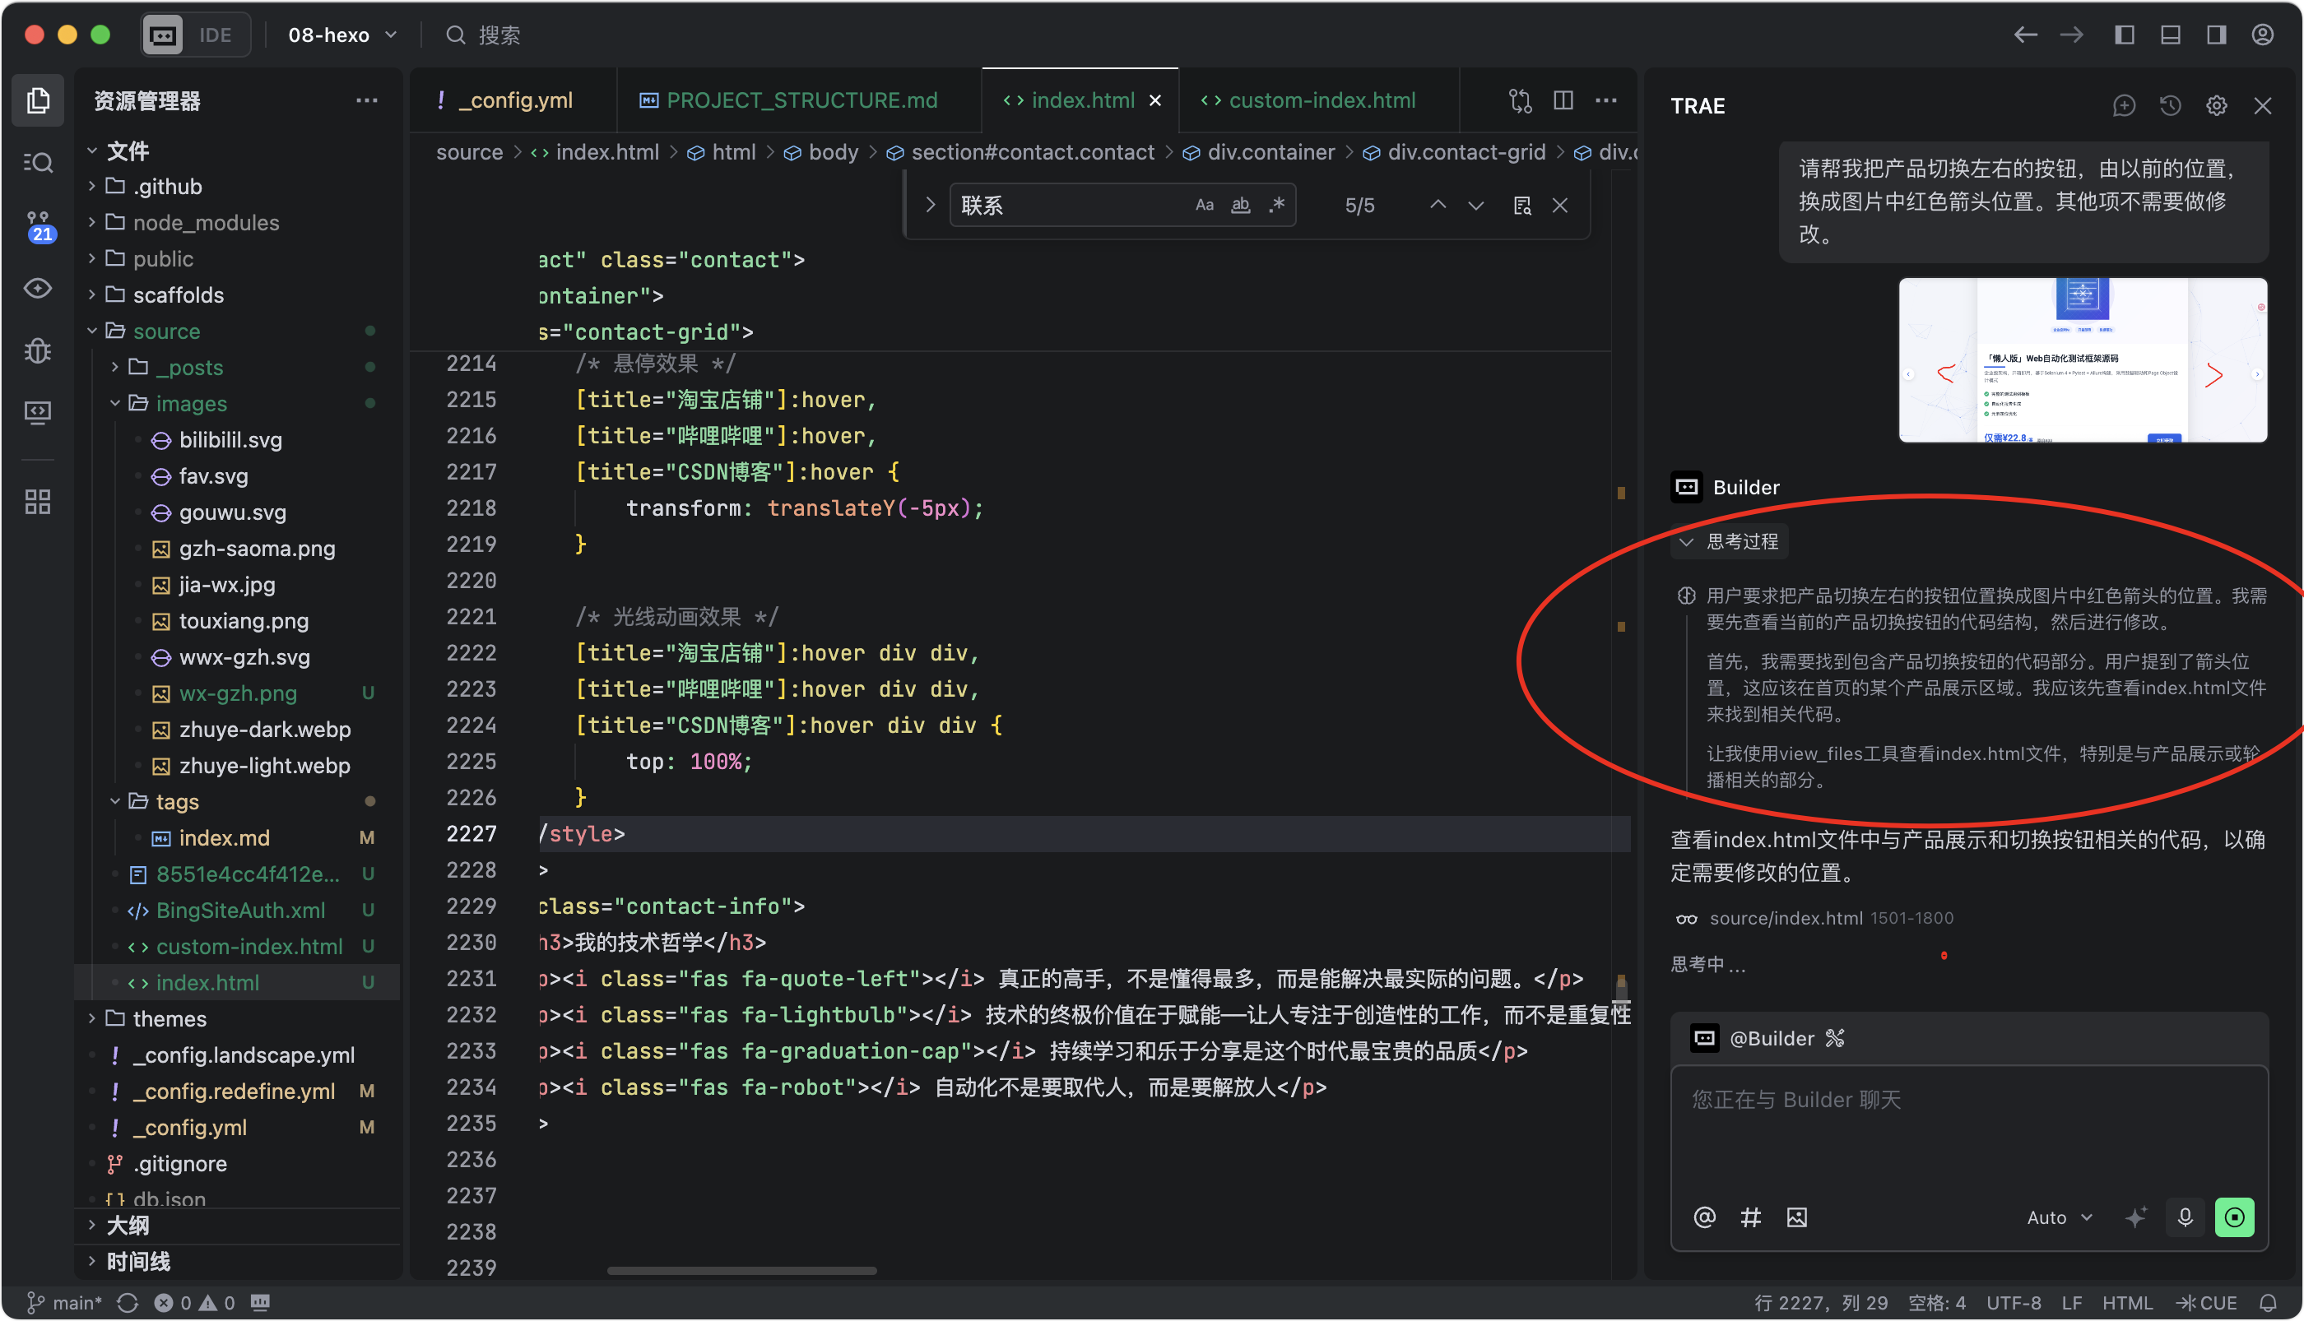This screenshot has height=1321, width=2304.
Task: Open the Source Control sidebar icon
Action: click(38, 225)
